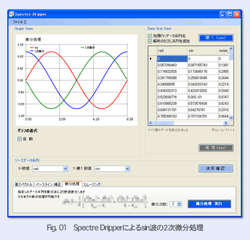Image resolution: width=250 pixels, height=240 pixels.
Task: Click the row selector arrow in the data grid
Action: point(151,58)
